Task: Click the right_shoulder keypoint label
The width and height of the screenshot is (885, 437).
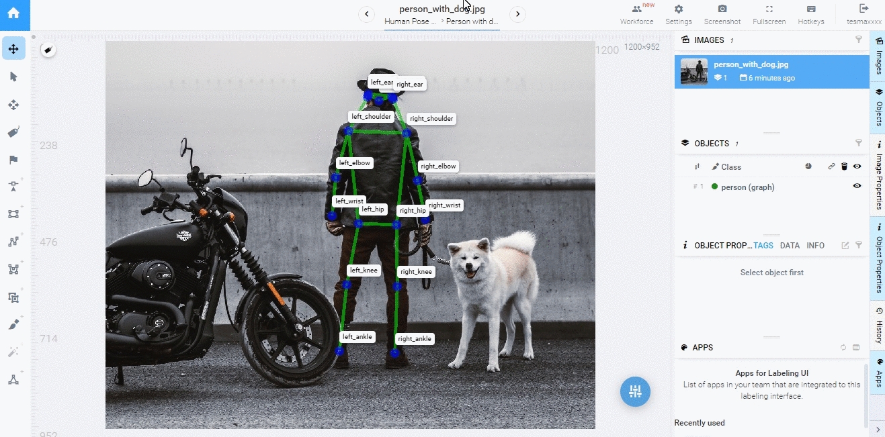Action: tap(431, 119)
